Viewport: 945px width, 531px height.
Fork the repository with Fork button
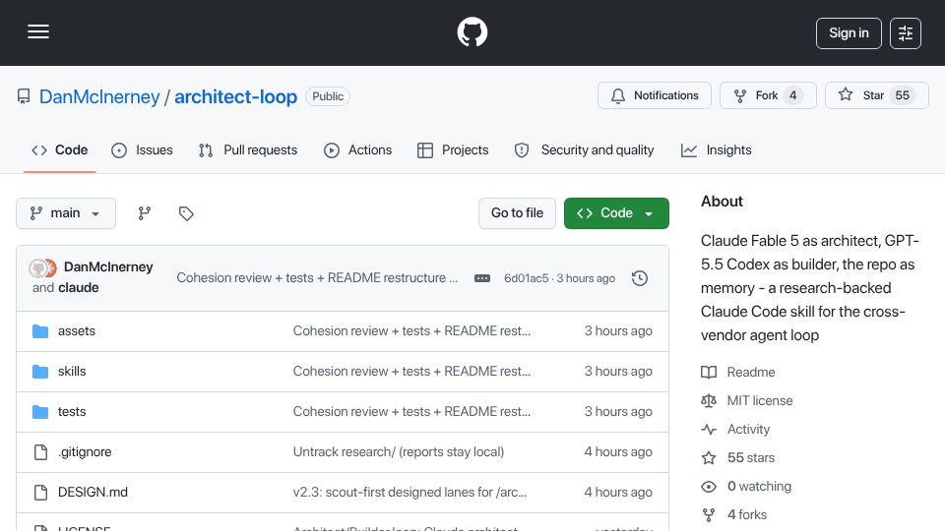768,95
